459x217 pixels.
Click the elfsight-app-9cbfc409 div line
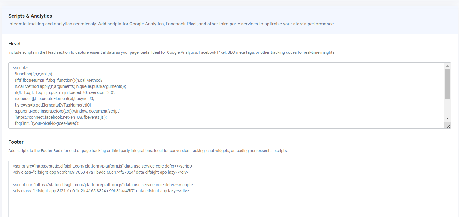coord(101,172)
